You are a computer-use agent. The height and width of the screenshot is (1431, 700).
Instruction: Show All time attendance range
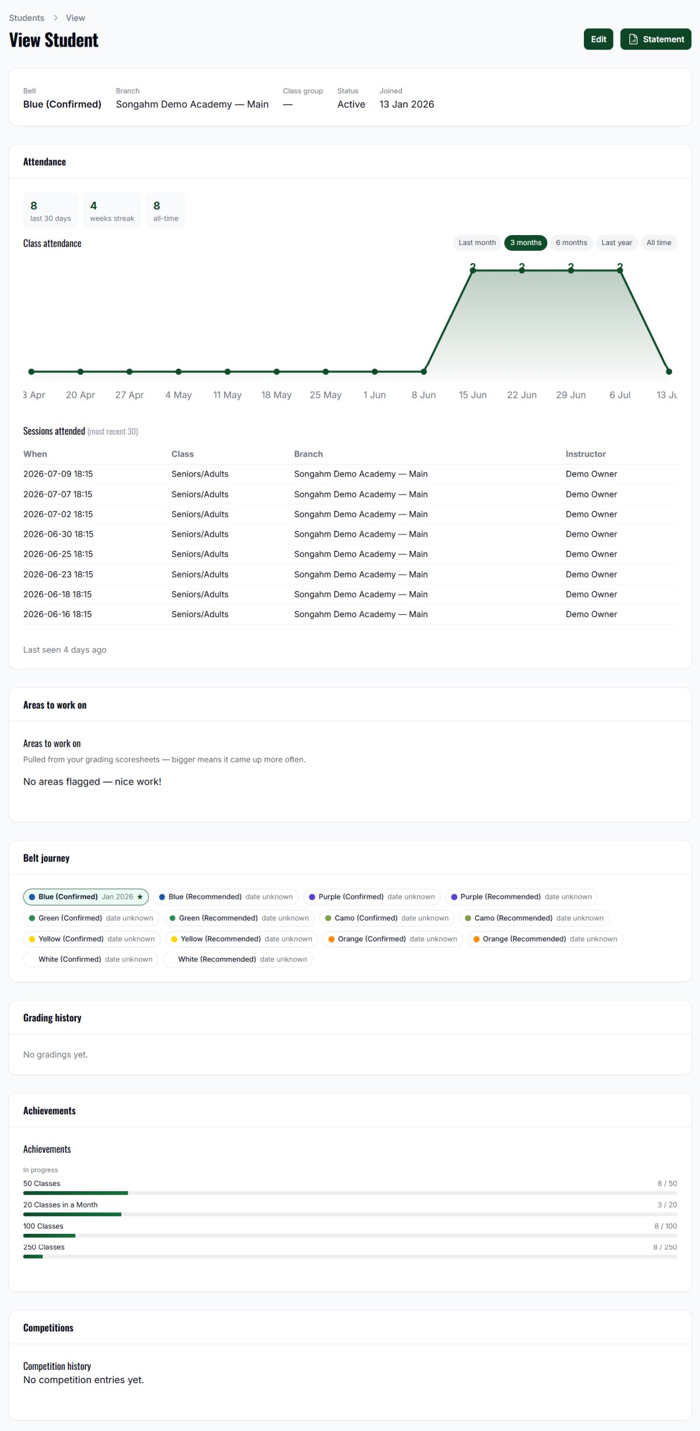[659, 243]
